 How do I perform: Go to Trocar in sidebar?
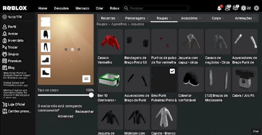click(x=10, y=47)
